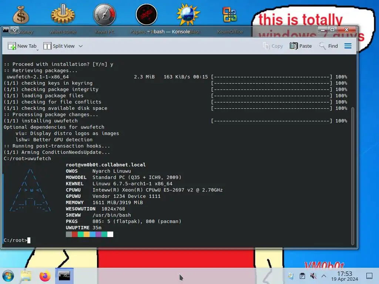Screen dimensions: 379x284
Task: Launch Firefox from the taskbar
Action: [45, 276]
